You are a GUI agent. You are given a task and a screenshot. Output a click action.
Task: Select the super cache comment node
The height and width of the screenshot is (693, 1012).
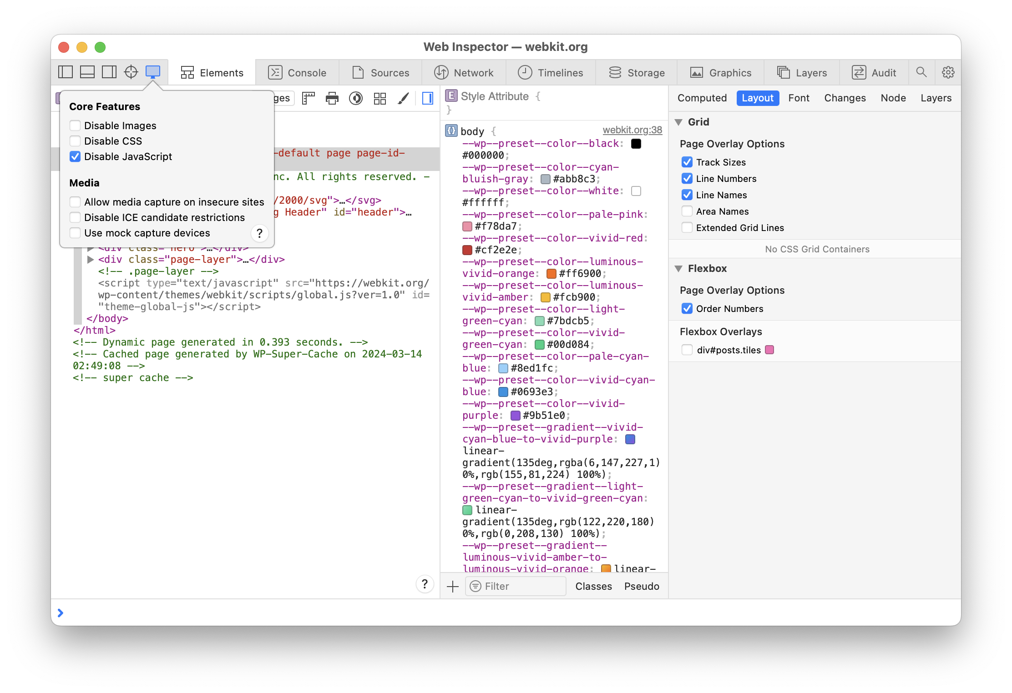click(x=133, y=378)
